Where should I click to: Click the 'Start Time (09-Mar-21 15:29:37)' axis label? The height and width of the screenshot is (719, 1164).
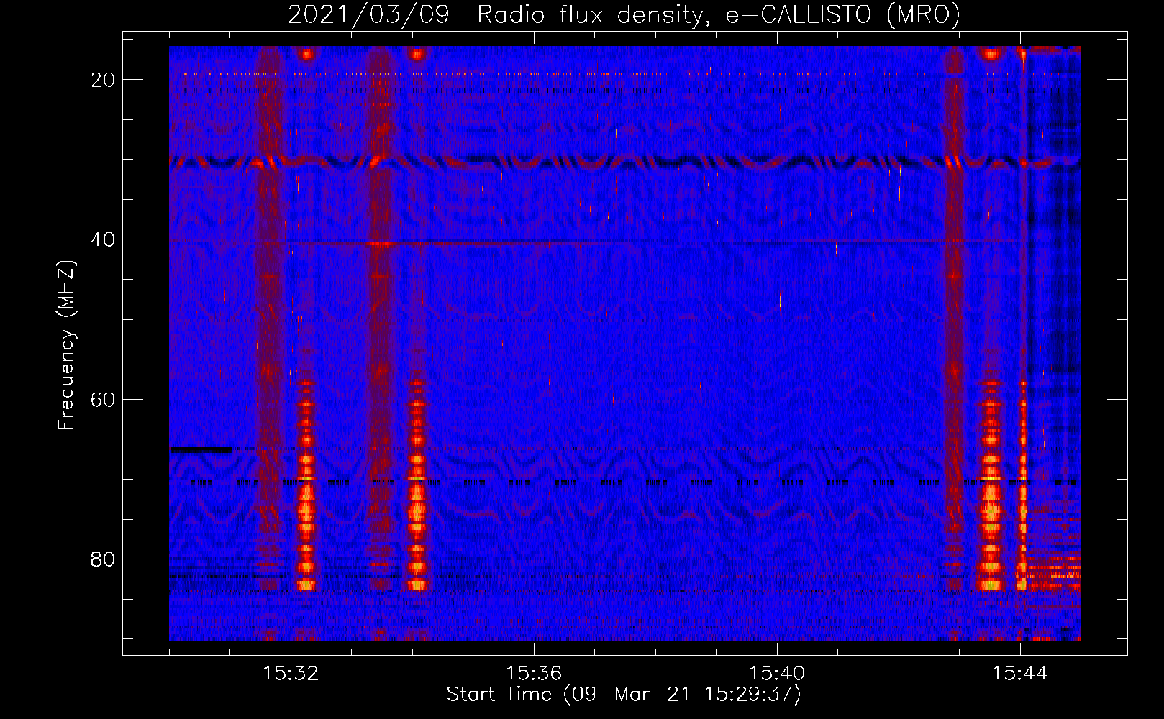pyautogui.click(x=624, y=695)
